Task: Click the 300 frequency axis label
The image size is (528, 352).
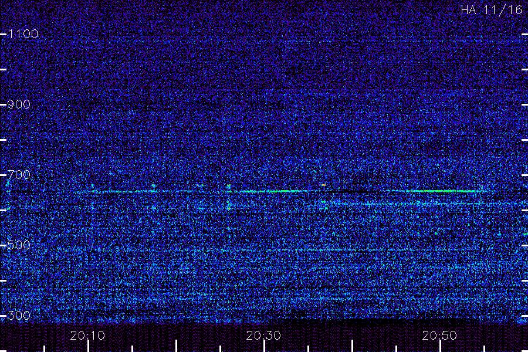Action: click(19, 316)
